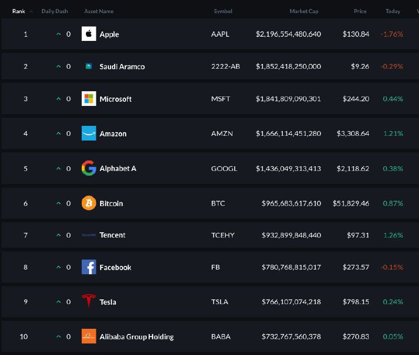Sort the table by Rank column
The height and width of the screenshot is (355, 419).
(19, 11)
